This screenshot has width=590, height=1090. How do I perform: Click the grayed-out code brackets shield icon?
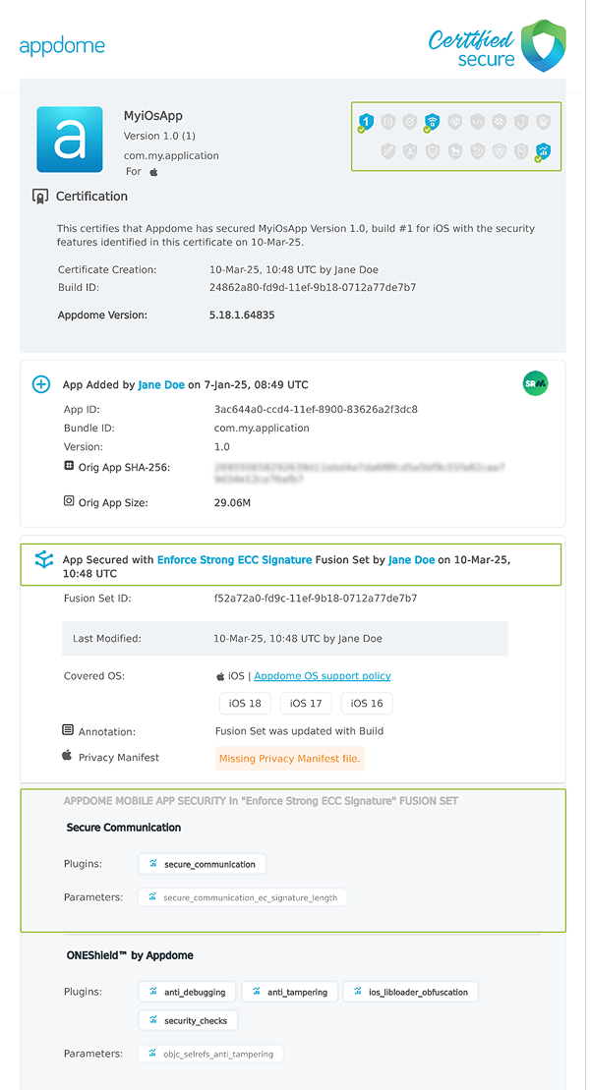[477, 122]
